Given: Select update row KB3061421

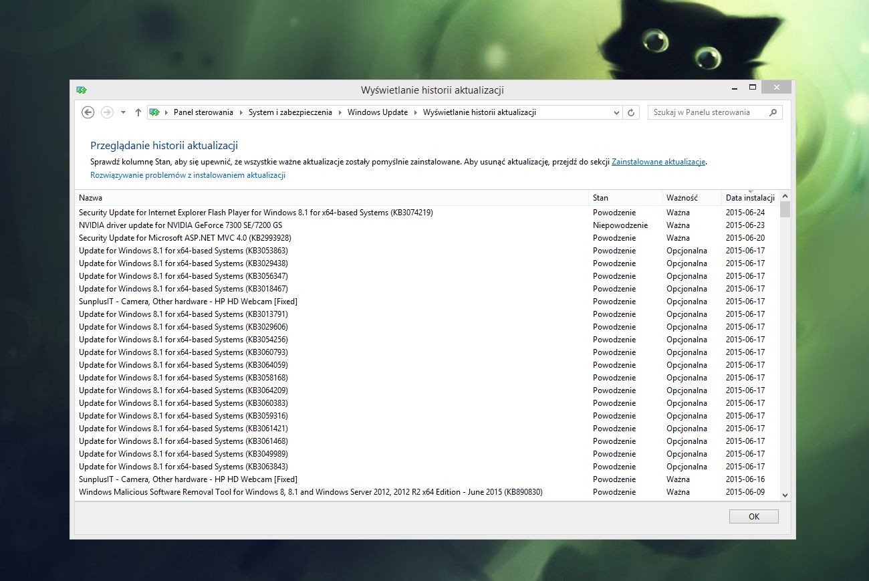Looking at the screenshot, I should click(x=426, y=429).
